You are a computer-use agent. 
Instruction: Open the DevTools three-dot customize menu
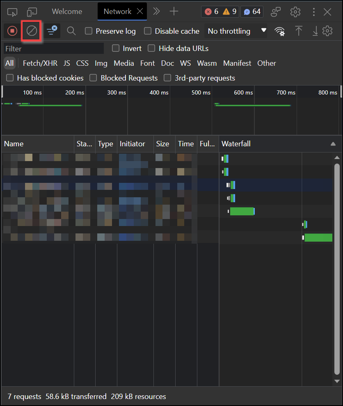(x=314, y=12)
